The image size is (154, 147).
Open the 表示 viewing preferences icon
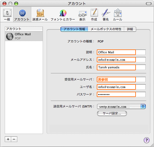point(83,15)
